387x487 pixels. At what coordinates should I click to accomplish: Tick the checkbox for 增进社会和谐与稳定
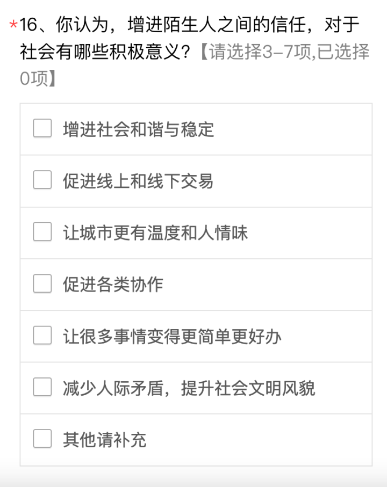click(42, 129)
